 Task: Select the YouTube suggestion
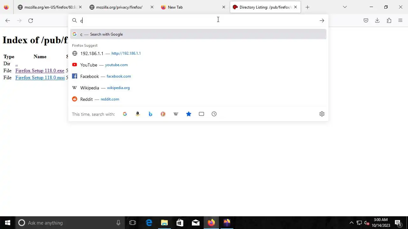click(198, 65)
